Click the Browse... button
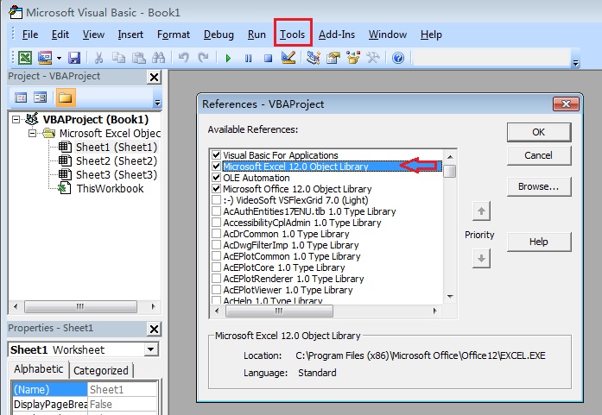Screen dimensions: 602x415 539,186
